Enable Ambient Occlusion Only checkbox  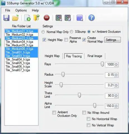click(x=54, y=113)
